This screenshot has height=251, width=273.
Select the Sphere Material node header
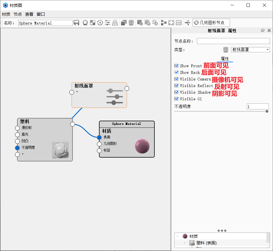(127, 124)
